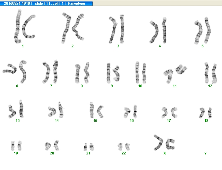Click the green label '16'
222x170 pixels.
point(132,120)
